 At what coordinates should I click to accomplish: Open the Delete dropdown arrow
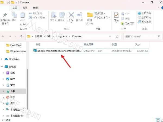[71, 22]
